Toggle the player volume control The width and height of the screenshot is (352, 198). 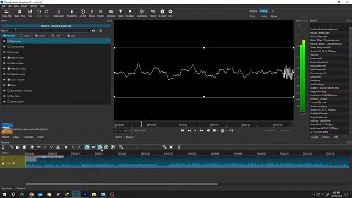231,130
